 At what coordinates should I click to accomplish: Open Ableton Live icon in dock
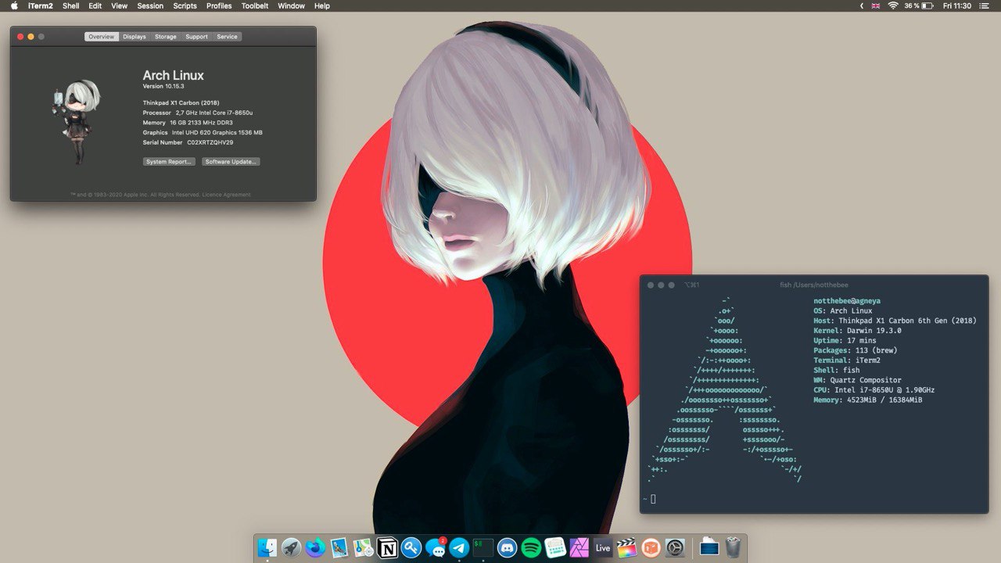603,548
